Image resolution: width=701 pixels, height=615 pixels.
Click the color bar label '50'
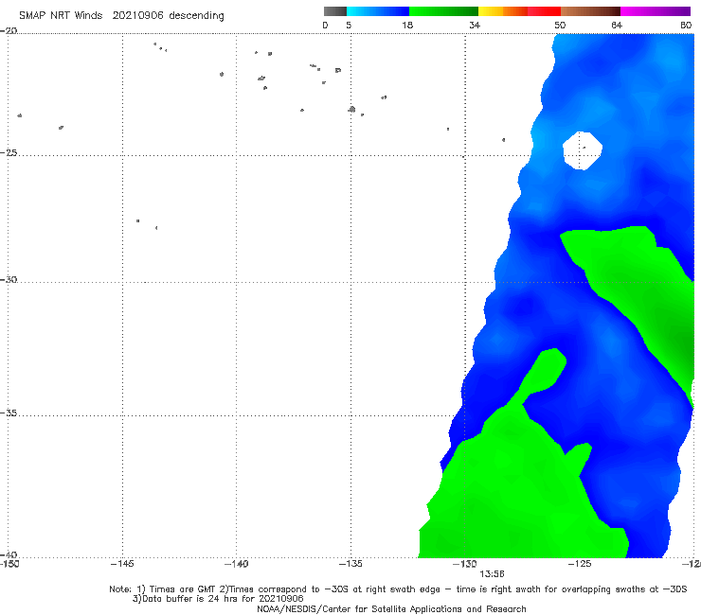point(560,26)
